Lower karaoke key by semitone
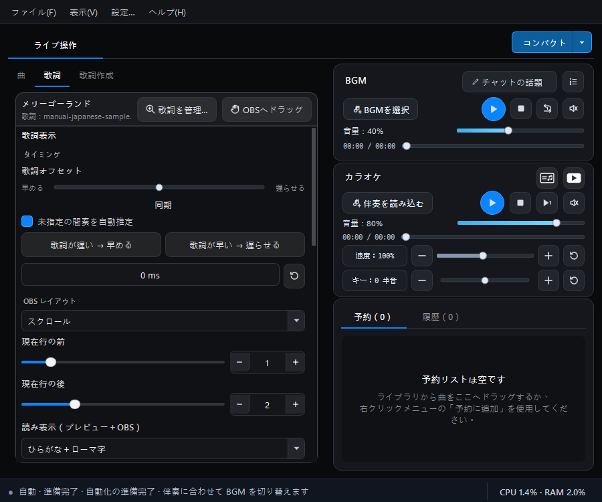The height and width of the screenshot is (502, 602). pos(422,280)
